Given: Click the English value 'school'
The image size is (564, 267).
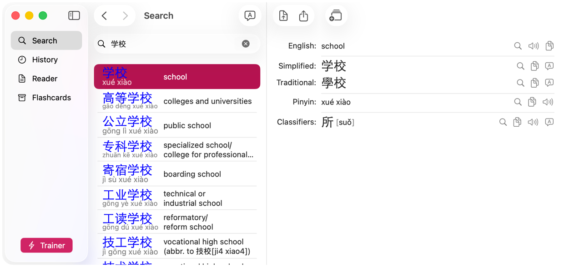Looking at the screenshot, I should pos(333,46).
